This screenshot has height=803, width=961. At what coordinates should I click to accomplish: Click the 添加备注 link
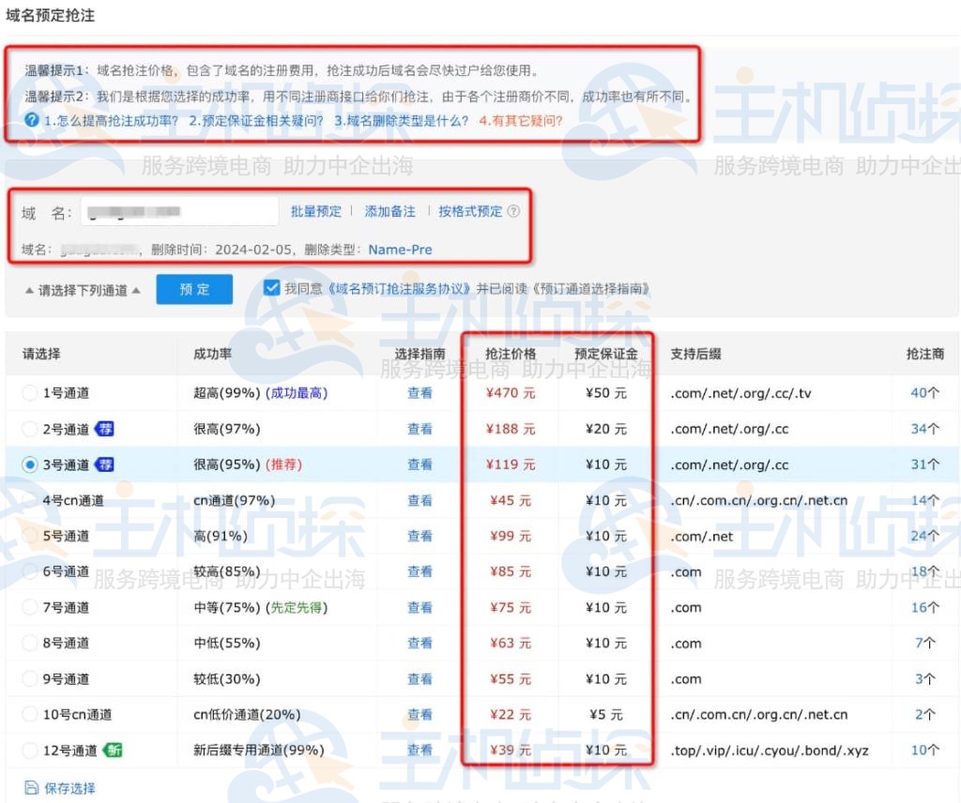pyautogui.click(x=389, y=211)
